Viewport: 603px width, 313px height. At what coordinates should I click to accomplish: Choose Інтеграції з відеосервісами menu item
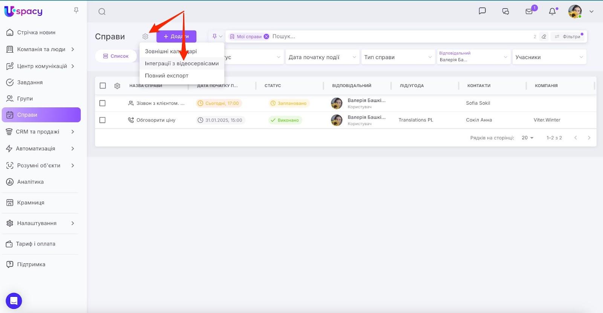tap(182, 63)
